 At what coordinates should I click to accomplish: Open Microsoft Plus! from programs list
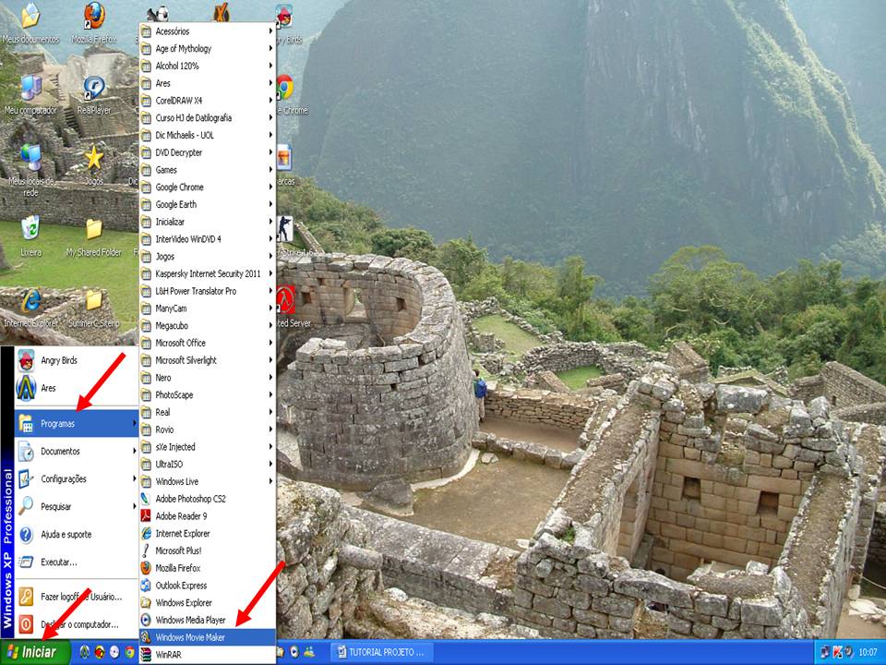pos(208,550)
